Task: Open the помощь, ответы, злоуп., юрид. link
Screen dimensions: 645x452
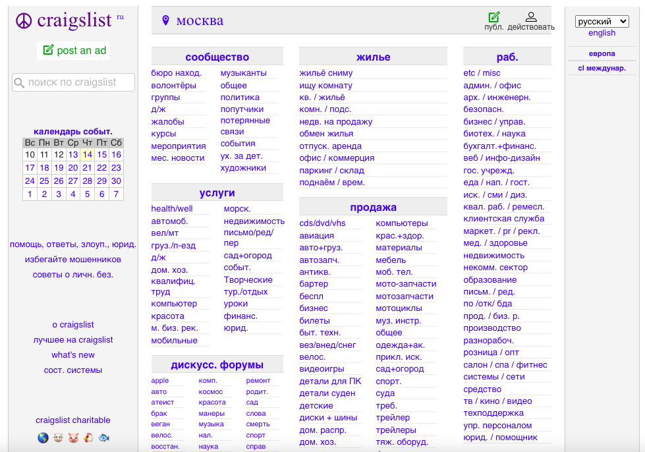Action: 73,244
